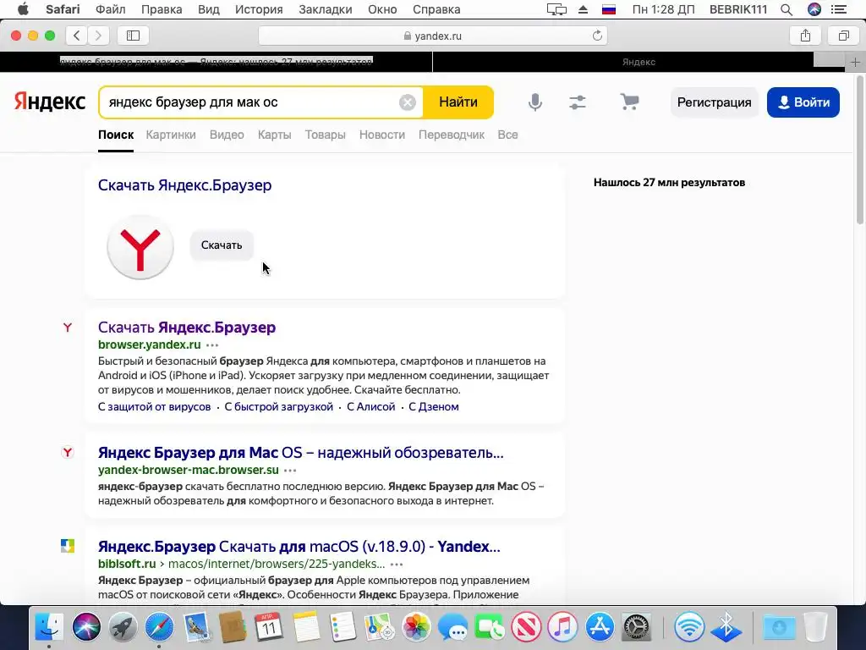Click the Войти button

pyautogui.click(x=803, y=102)
